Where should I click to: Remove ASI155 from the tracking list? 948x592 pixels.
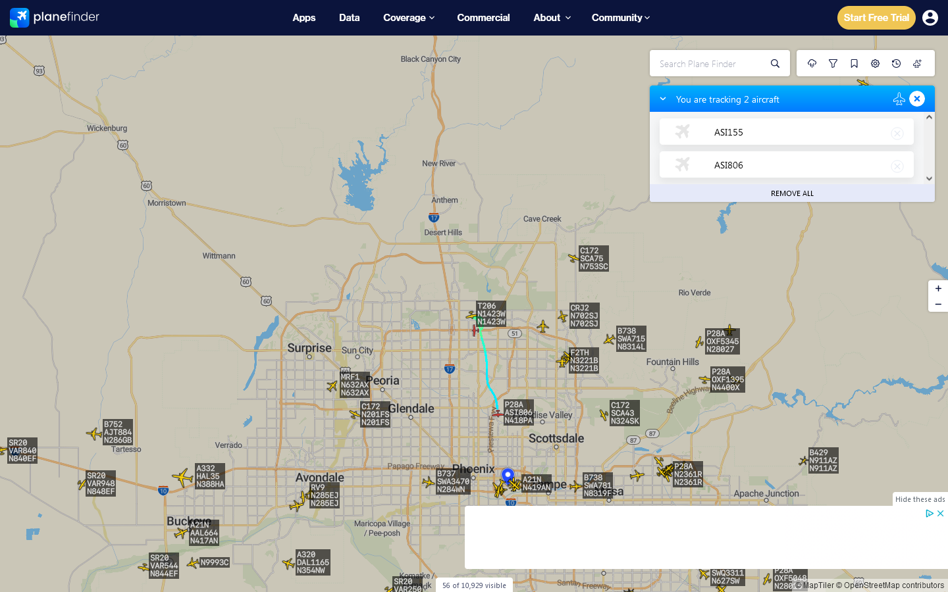897,133
